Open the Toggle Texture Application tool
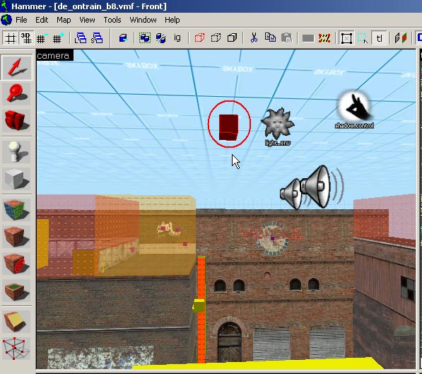This screenshot has height=374, width=422. pyautogui.click(x=16, y=210)
